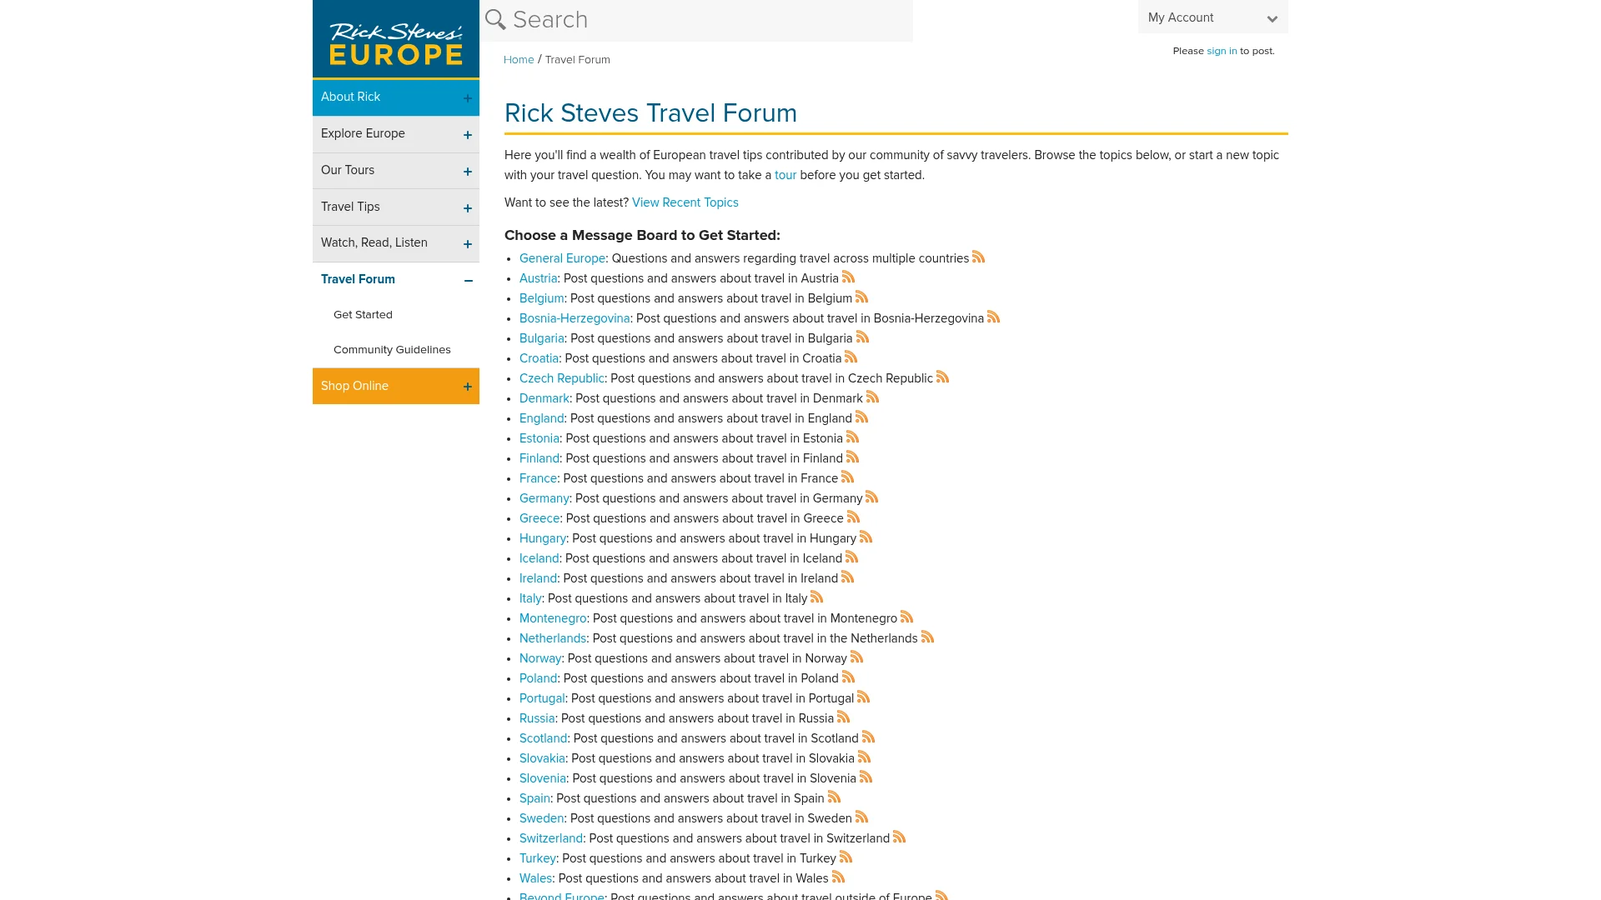This screenshot has height=900, width=1601.
Task: Click the sign in link
Action: click(x=1222, y=51)
